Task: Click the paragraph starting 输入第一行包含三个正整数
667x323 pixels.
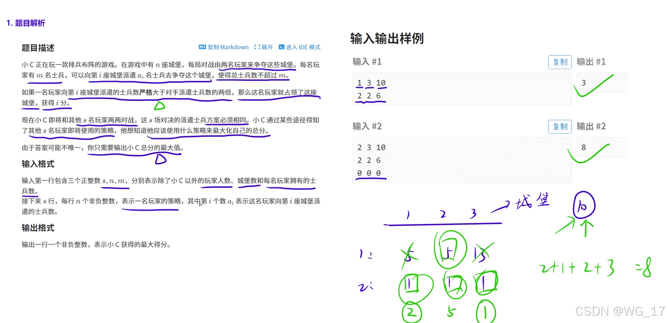Action: point(169,186)
